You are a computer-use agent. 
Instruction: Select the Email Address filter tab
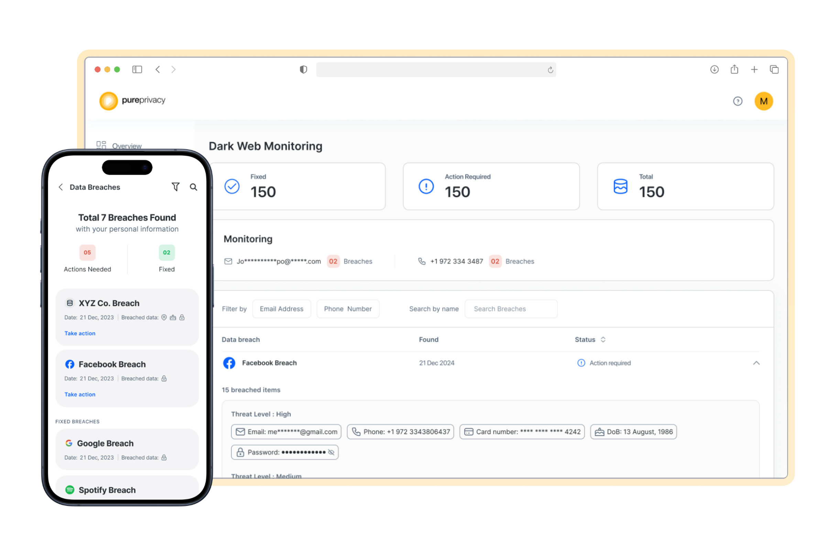pos(281,309)
